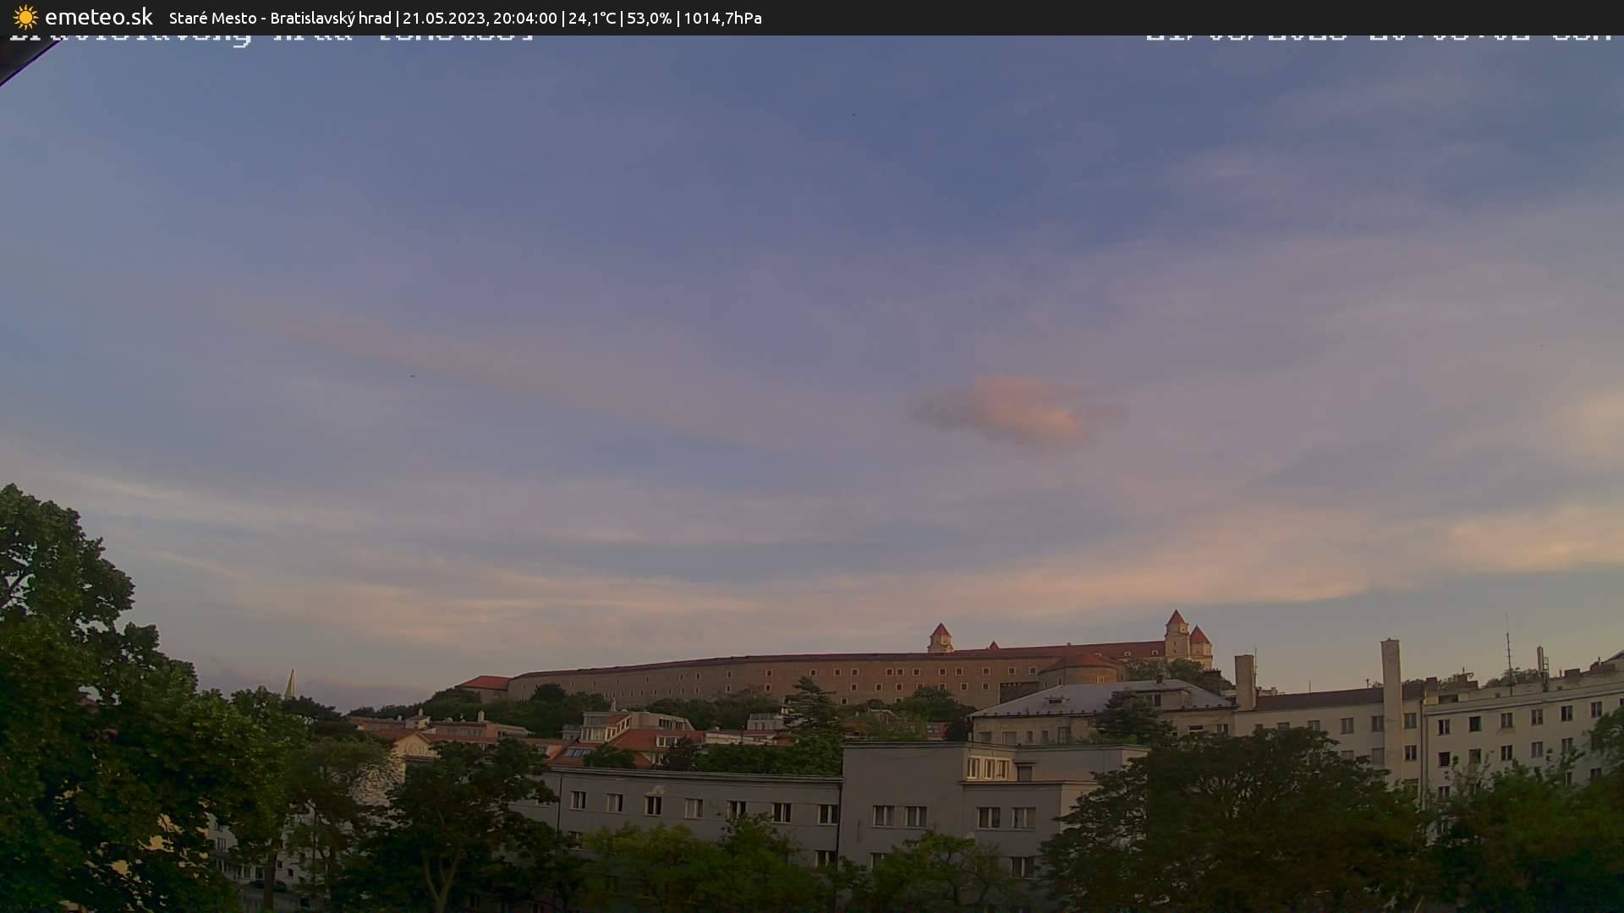Click the 53,0% humidity value
The width and height of the screenshot is (1624, 913).
[648, 17]
